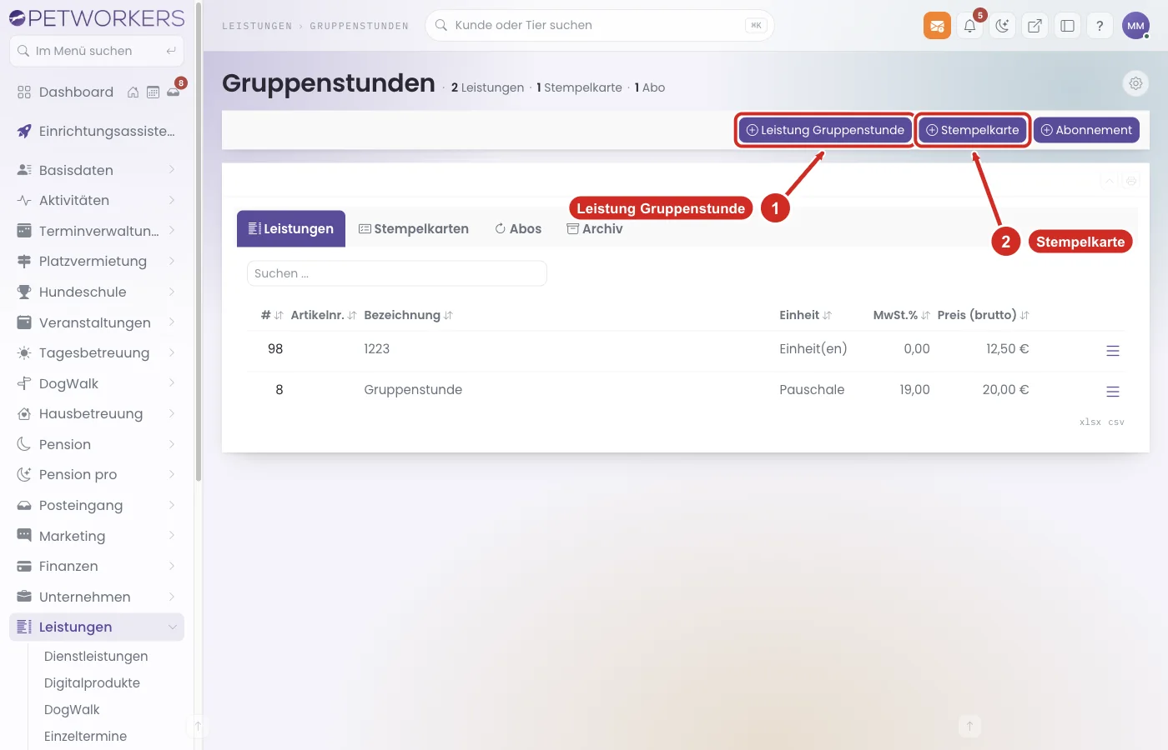Open the help question mark icon

(1100, 26)
